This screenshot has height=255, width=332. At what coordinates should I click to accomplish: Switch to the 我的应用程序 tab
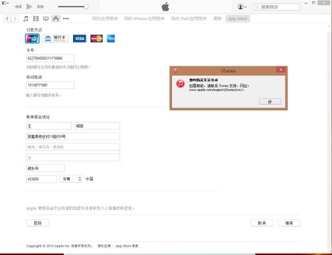pyautogui.click(x=105, y=19)
